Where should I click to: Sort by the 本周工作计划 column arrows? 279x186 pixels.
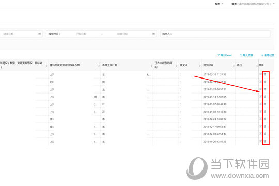tap(151, 65)
